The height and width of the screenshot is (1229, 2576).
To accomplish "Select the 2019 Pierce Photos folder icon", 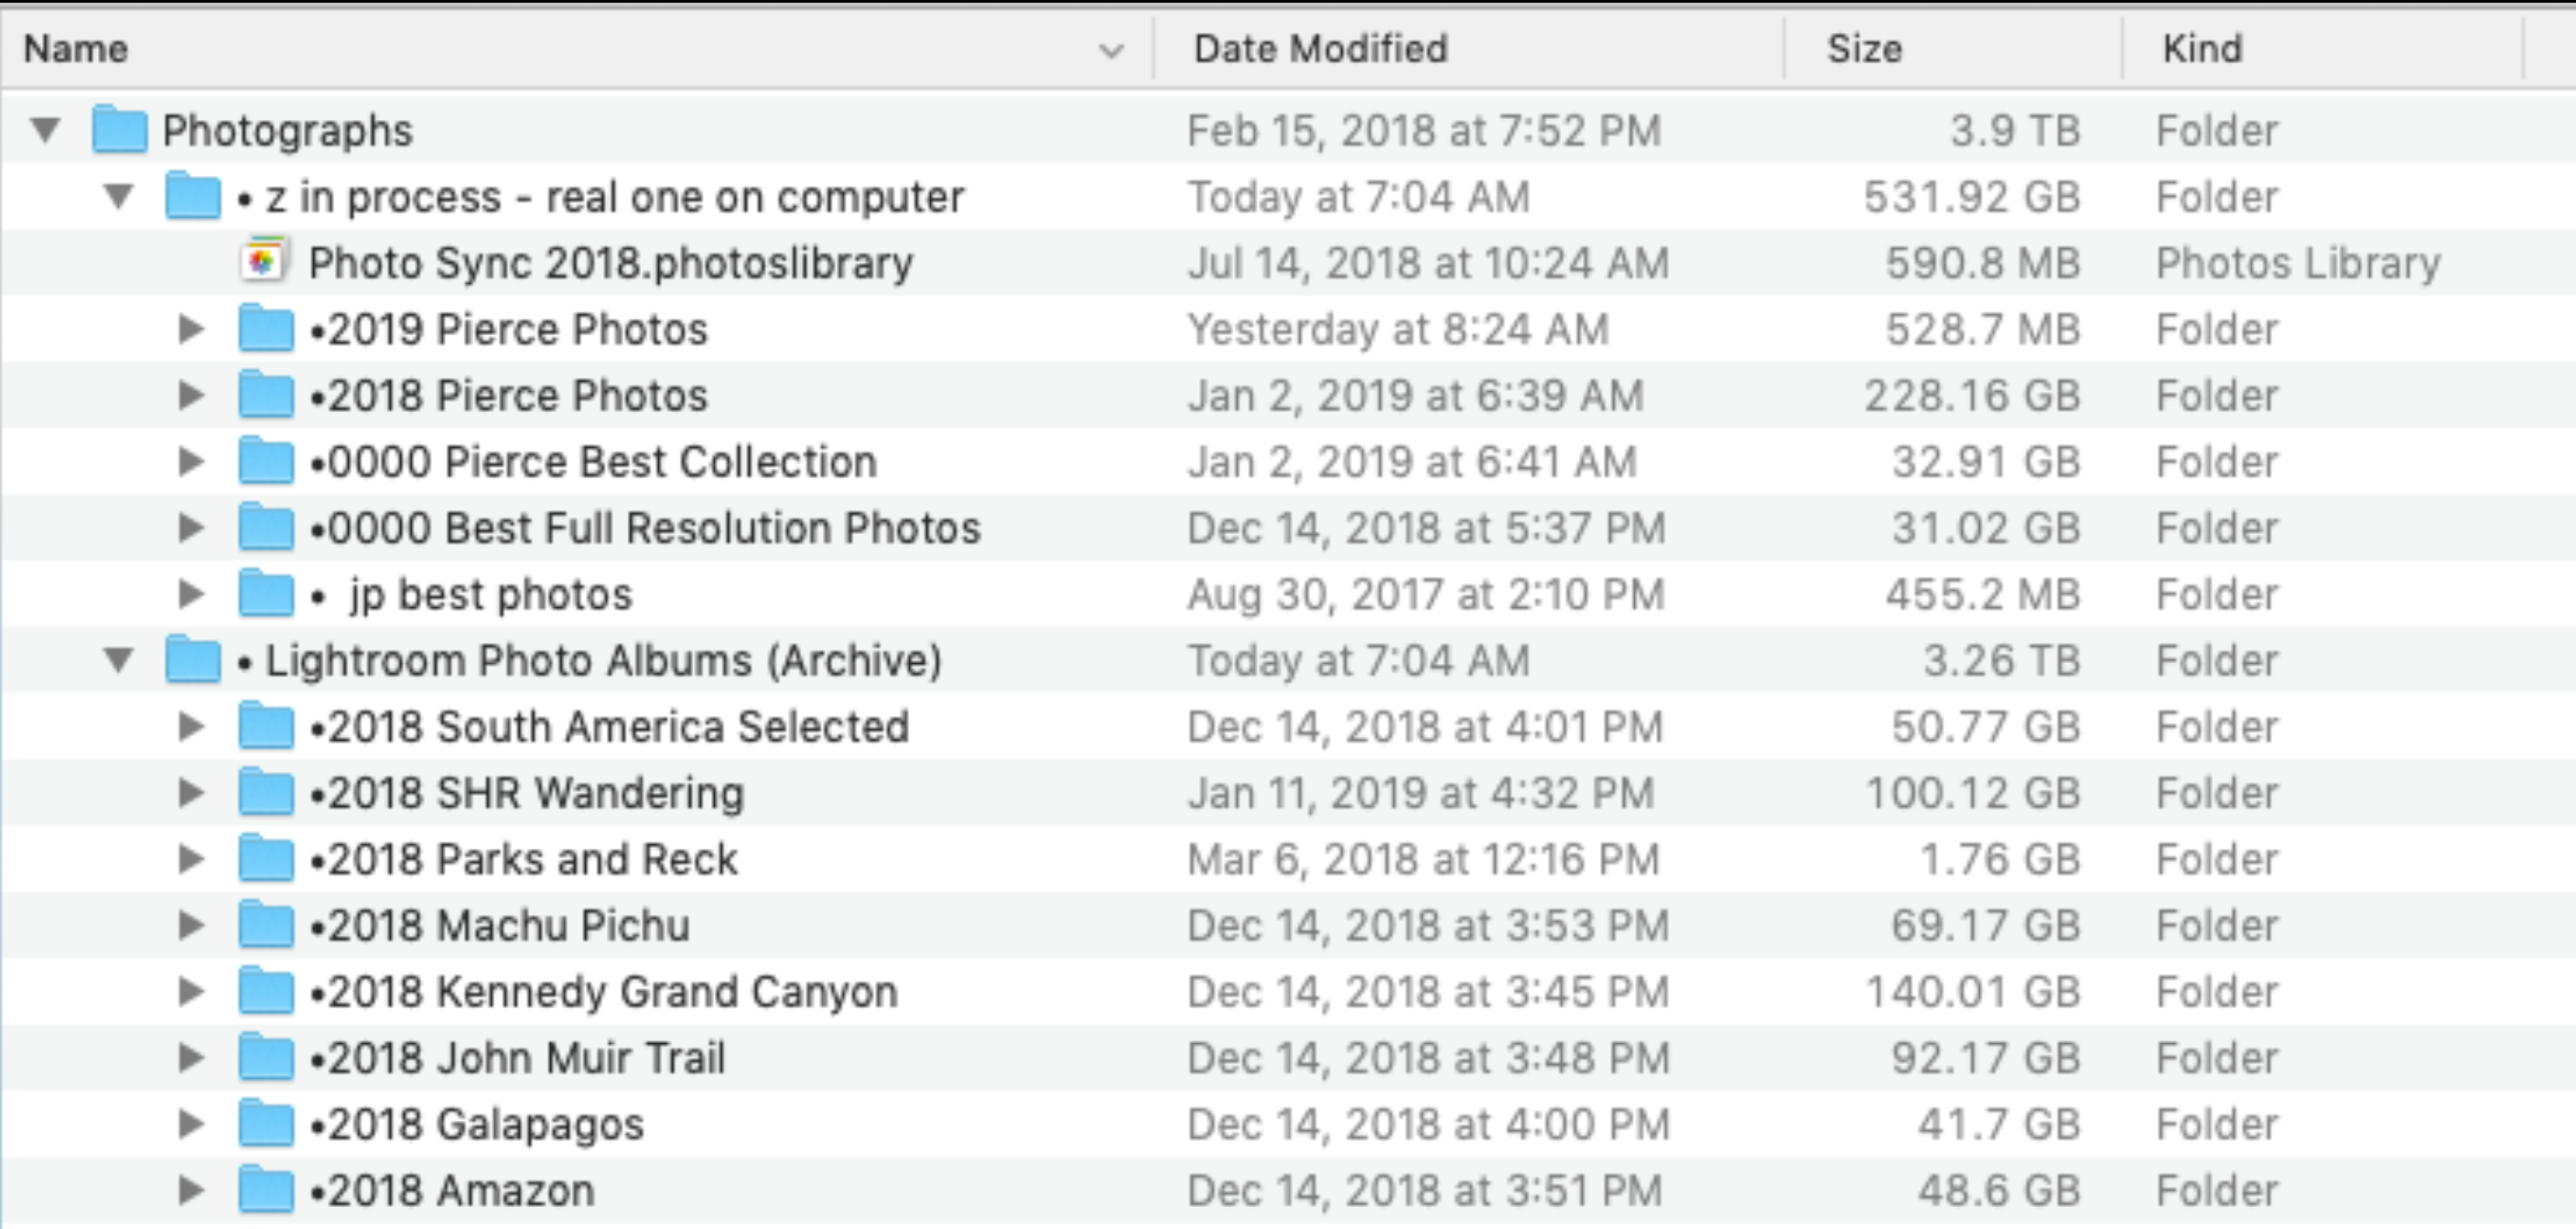I will [x=266, y=330].
